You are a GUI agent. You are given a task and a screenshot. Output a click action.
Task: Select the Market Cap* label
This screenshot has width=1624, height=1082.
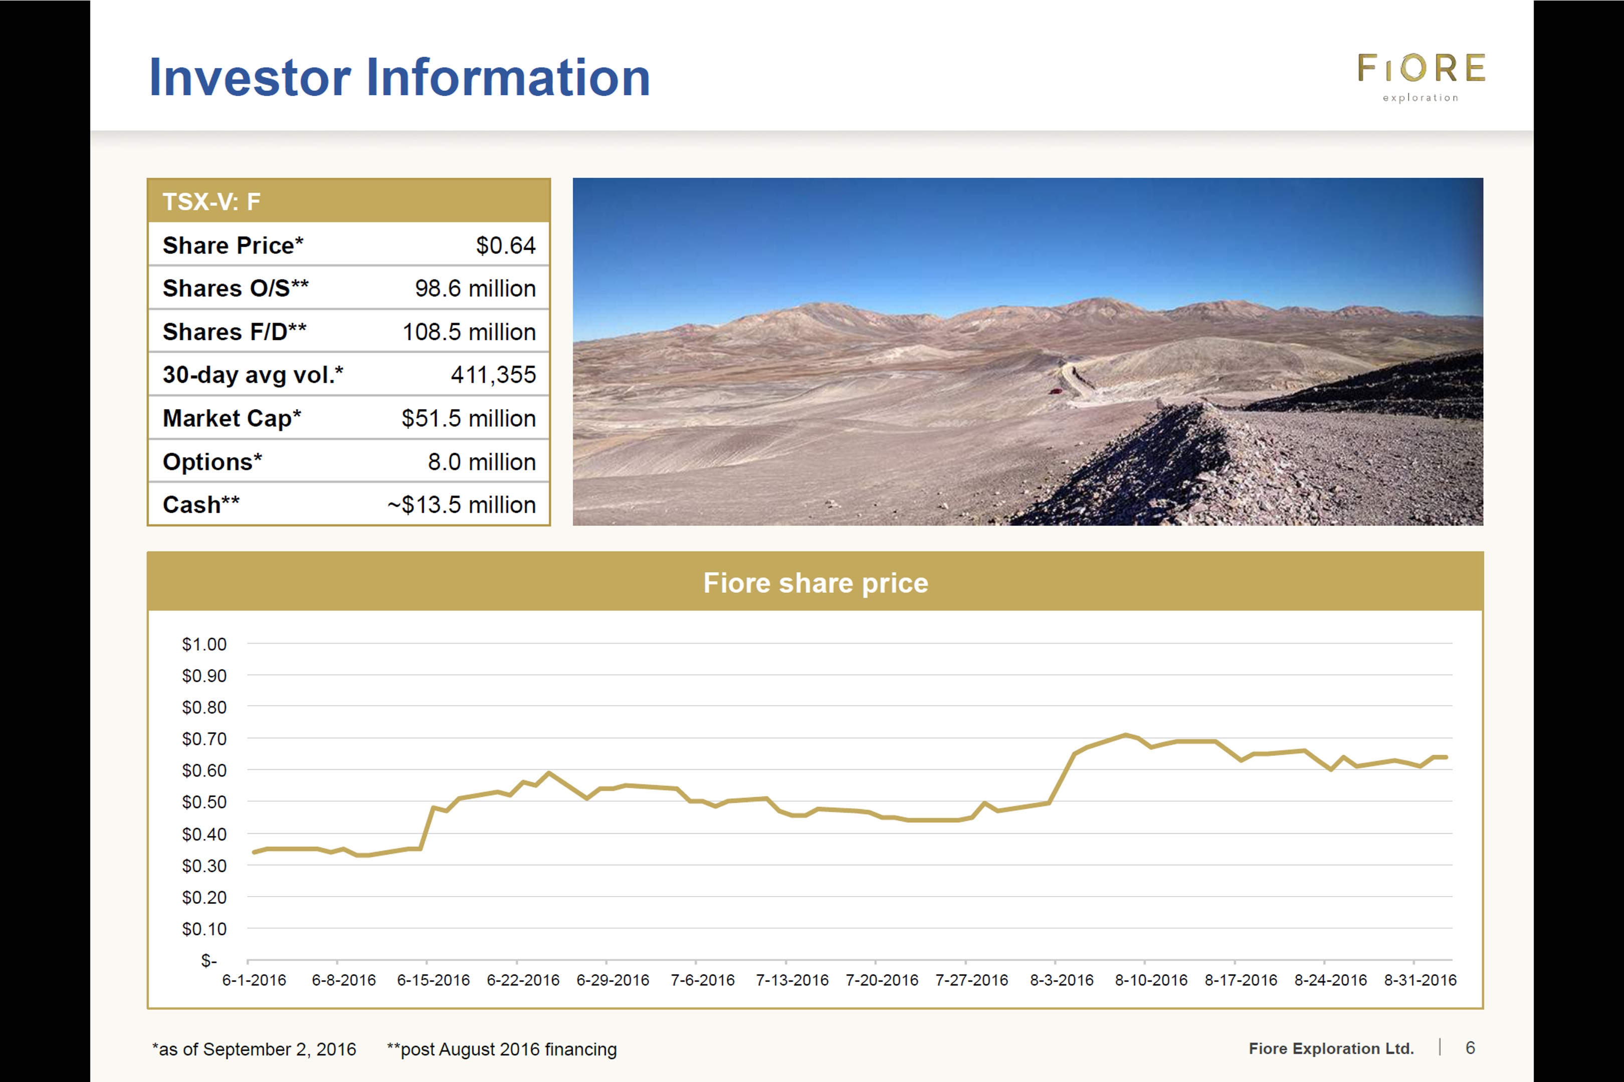click(231, 418)
